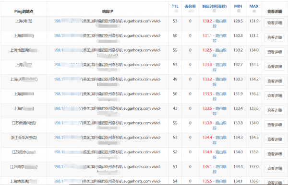This screenshot has height=185, width=288.
Task: Click the red 134.4 response time value
Action: pos(207,138)
